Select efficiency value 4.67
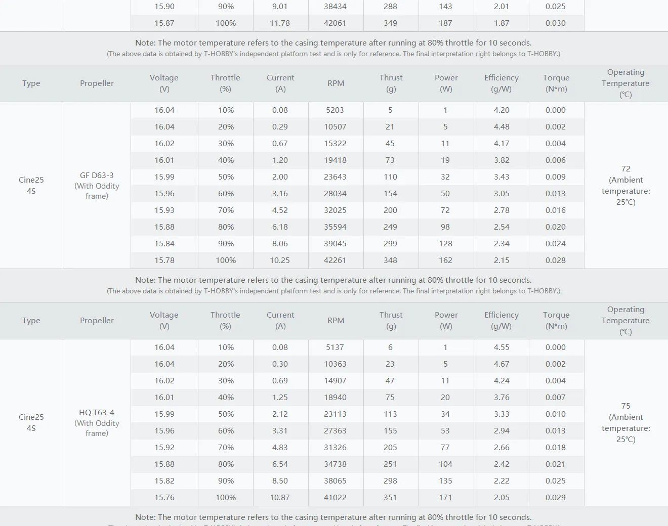 point(501,364)
